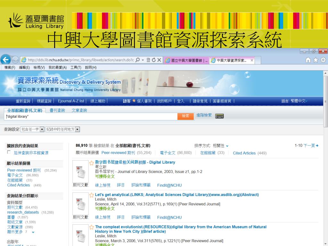The width and height of the screenshot is (328, 246).
Task: Open the 工具(T) menu
Action: 76,67
